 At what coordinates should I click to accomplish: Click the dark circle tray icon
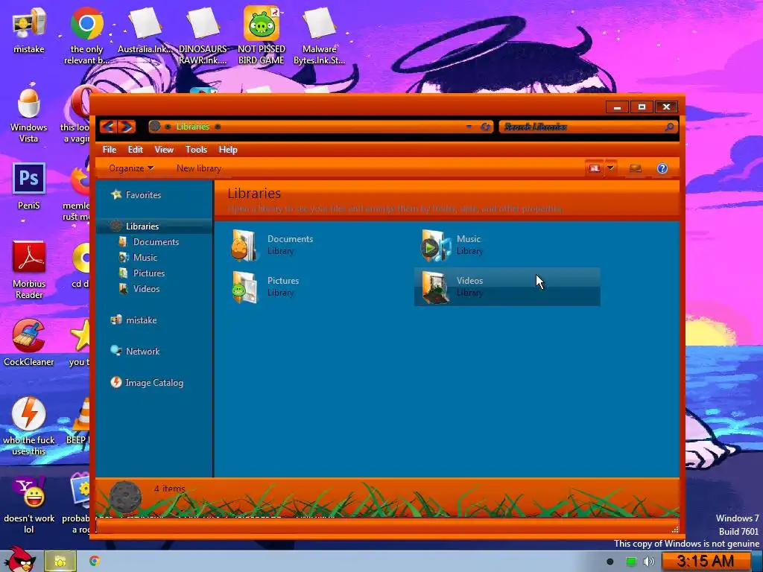pyautogui.click(x=610, y=562)
